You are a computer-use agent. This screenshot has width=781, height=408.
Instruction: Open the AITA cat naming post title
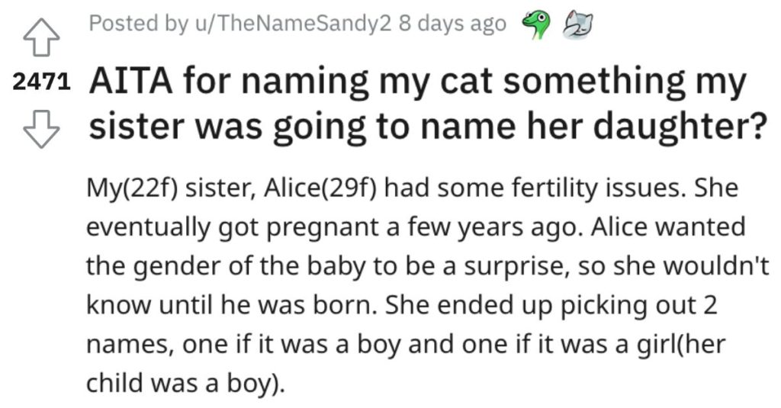coord(428,104)
